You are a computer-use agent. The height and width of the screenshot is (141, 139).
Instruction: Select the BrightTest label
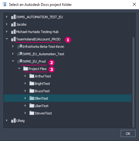[42, 84]
